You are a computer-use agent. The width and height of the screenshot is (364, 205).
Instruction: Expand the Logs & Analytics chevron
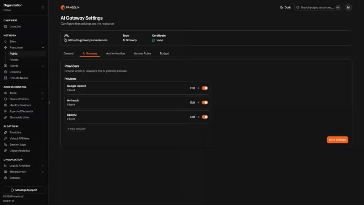coord(43,166)
